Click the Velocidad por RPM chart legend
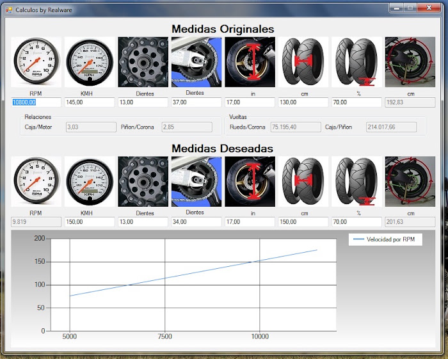Image resolution: width=448 pixels, height=359 pixels. coord(385,239)
